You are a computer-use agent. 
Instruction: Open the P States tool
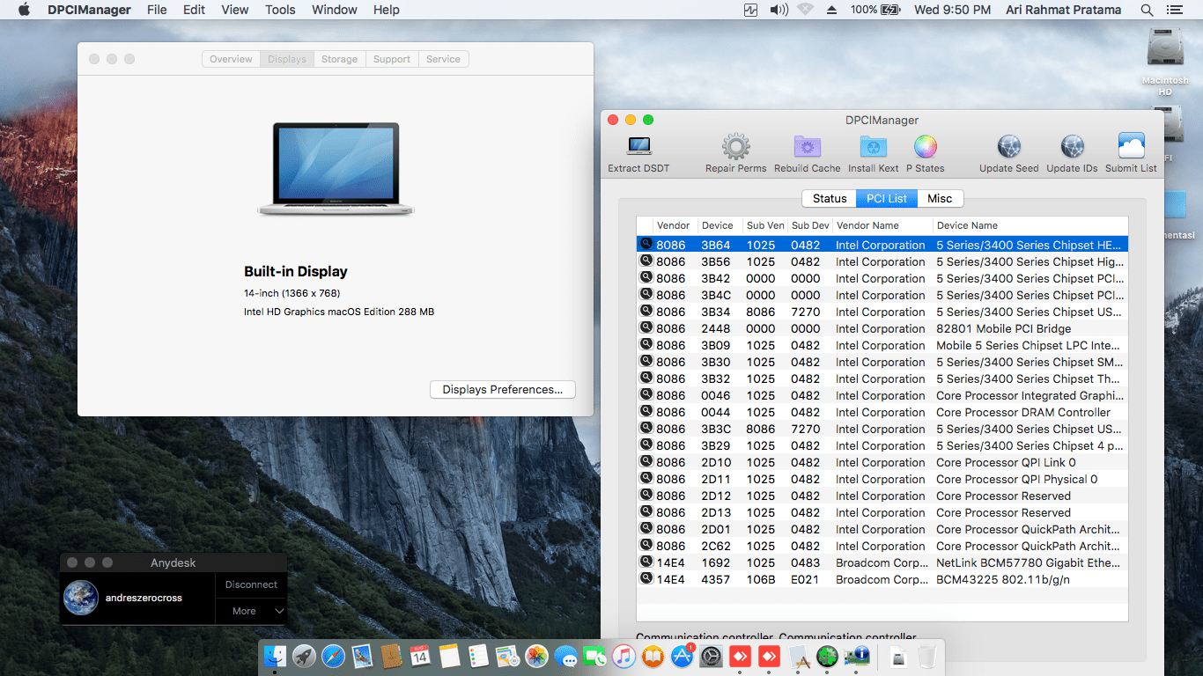[x=925, y=146]
